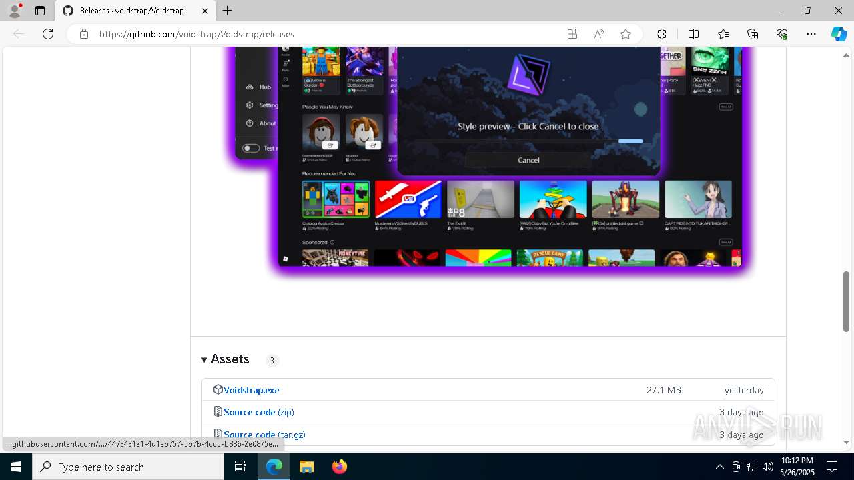Open a new browser tab
Viewport: 854px width, 480px height.
(228, 11)
